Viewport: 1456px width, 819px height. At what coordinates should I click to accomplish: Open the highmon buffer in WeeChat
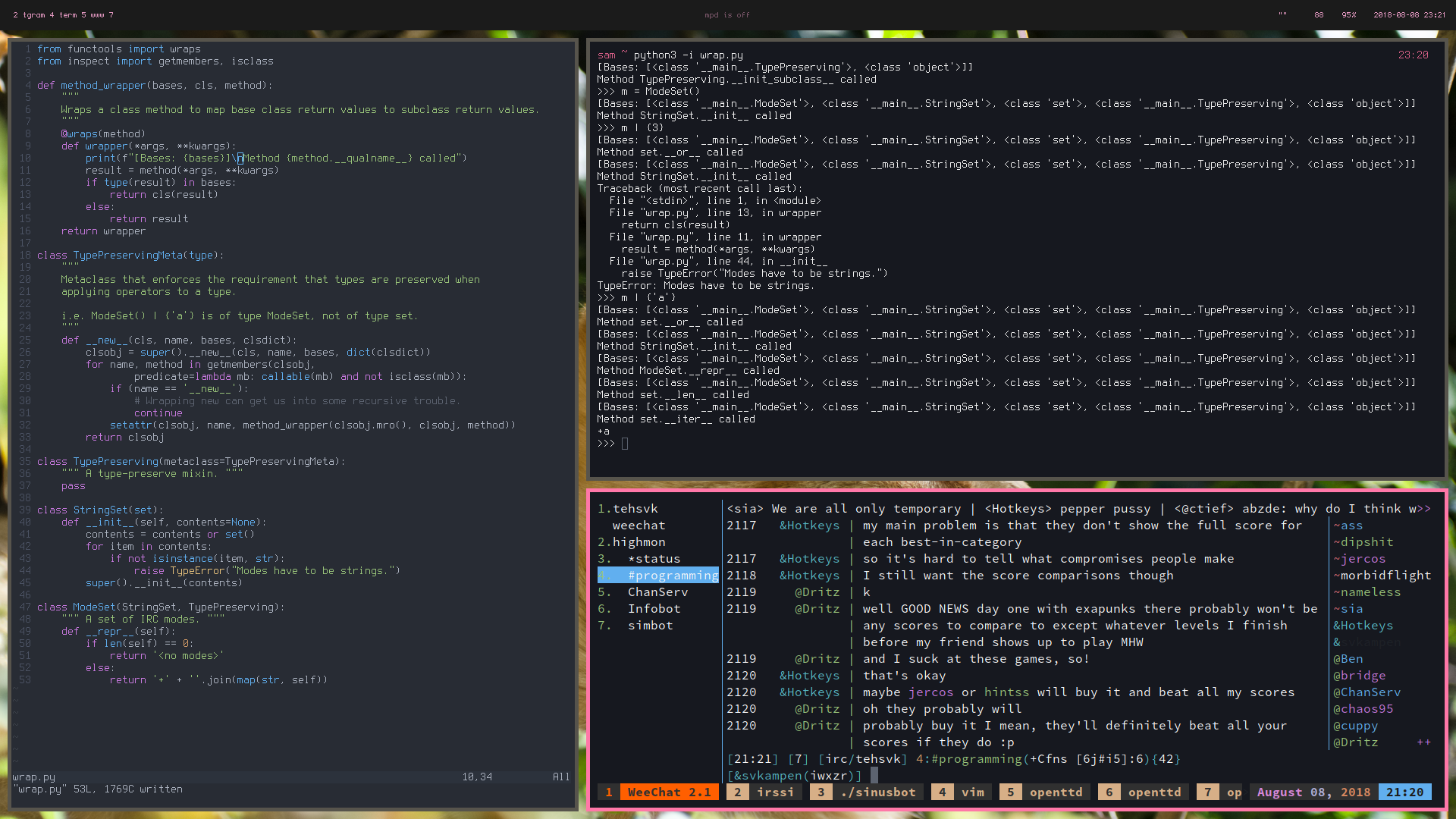[639, 541]
